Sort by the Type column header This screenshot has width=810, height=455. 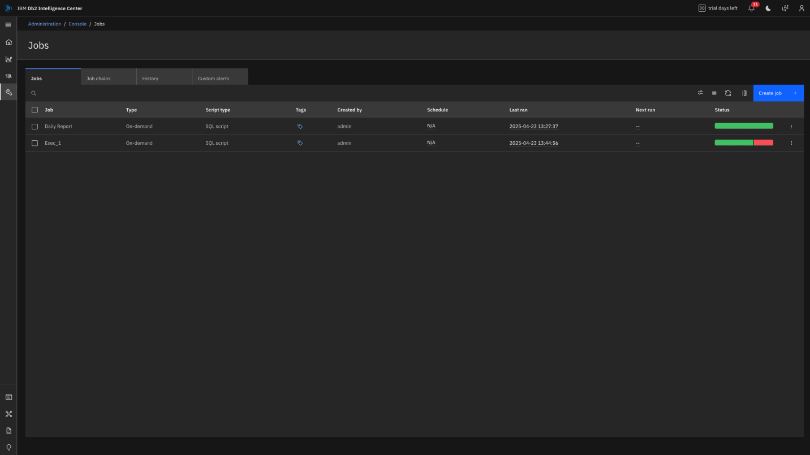pos(131,110)
